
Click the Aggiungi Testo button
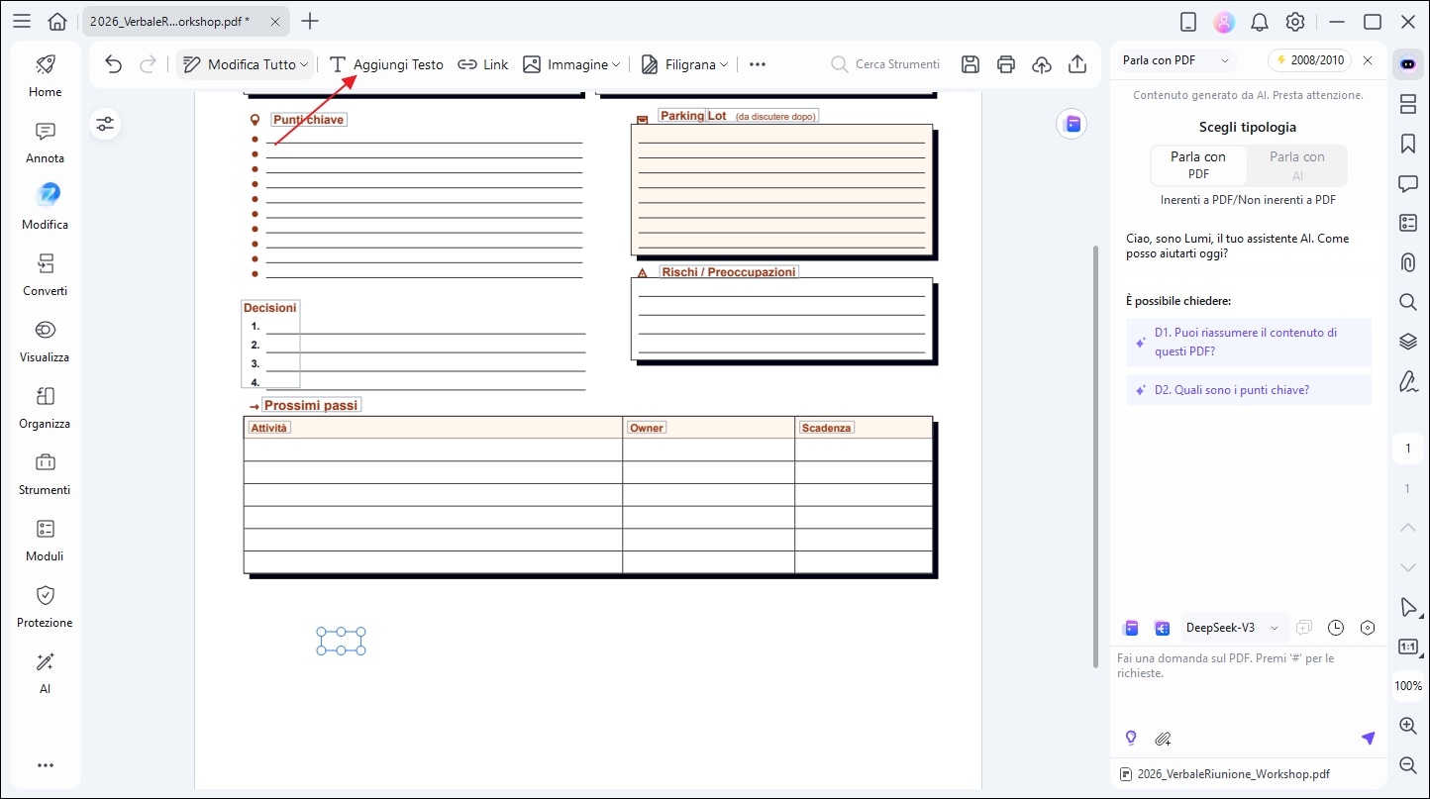click(386, 64)
